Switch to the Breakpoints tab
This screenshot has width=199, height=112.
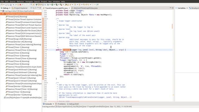194,8
